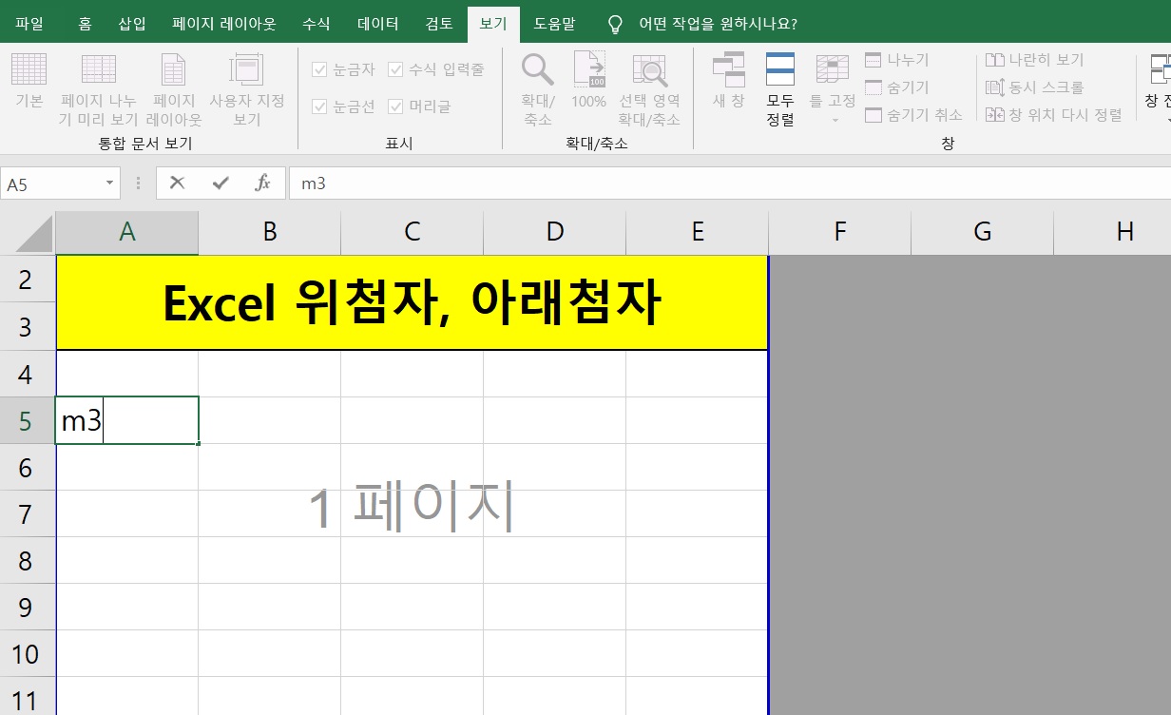Click the formula bar containing m3

729,184
